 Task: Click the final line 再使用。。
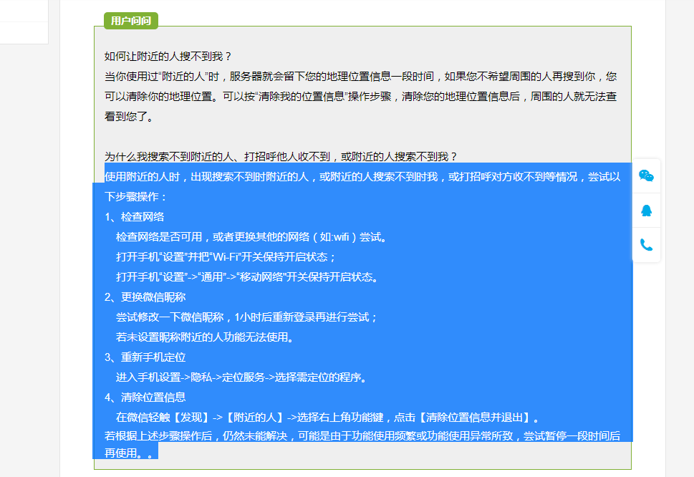point(129,453)
